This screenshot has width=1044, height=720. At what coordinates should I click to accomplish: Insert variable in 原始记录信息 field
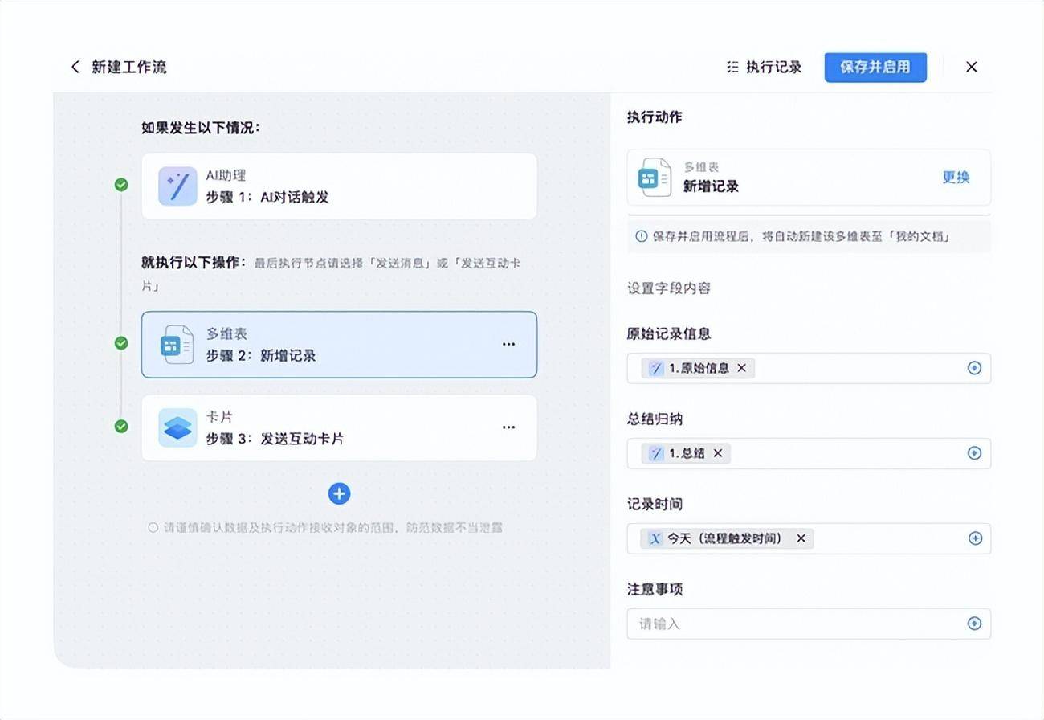tap(974, 368)
